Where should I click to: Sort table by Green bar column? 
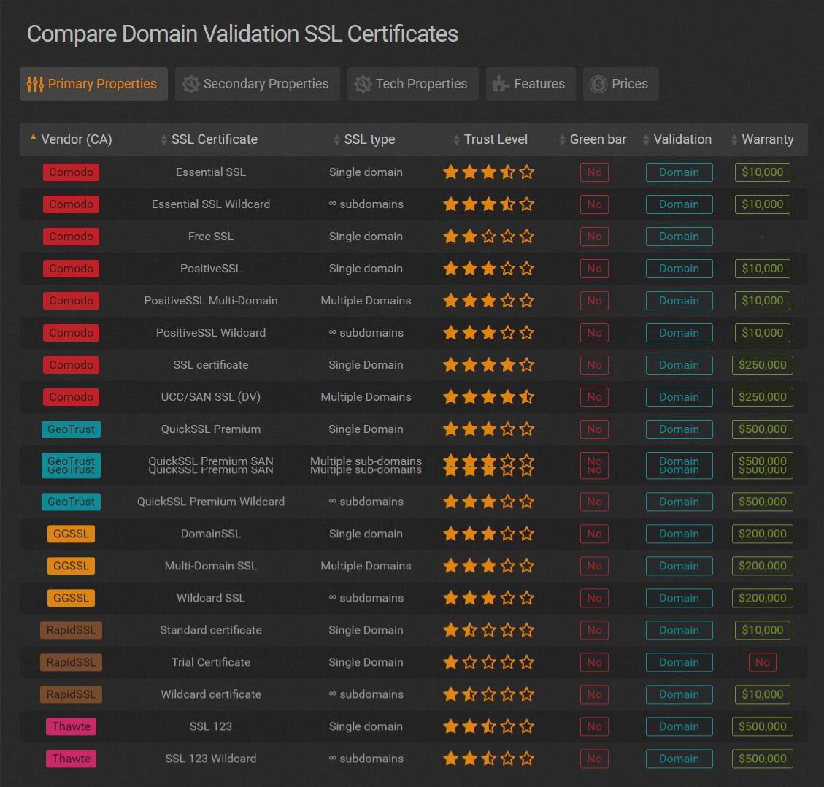coord(593,139)
